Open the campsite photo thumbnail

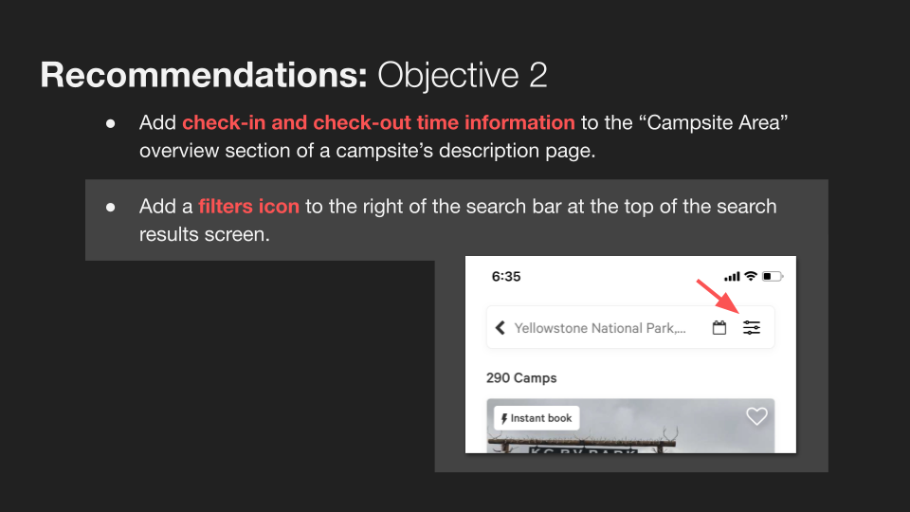pos(630,426)
